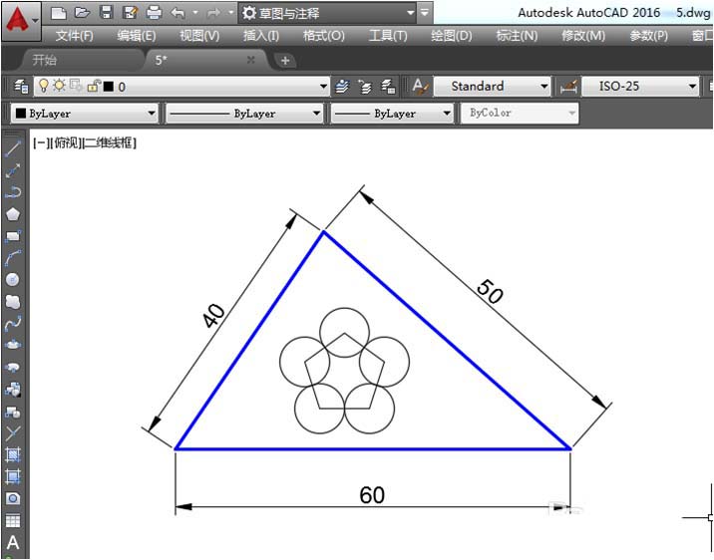Select the Polyline tool
Viewport: 714px width, 560px height.
(x=13, y=192)
